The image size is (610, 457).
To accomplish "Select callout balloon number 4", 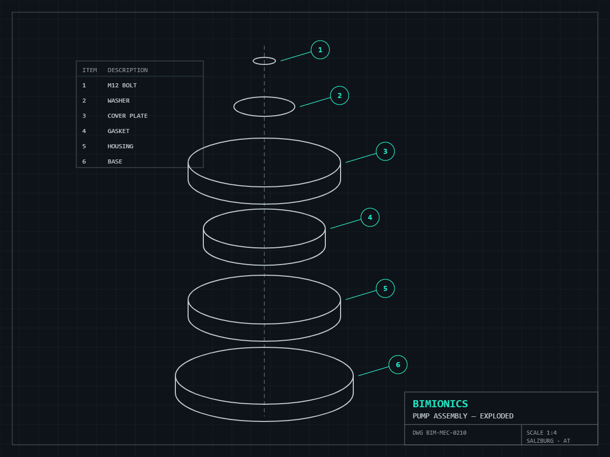I will pyautogui.click(x=370, y=217).
